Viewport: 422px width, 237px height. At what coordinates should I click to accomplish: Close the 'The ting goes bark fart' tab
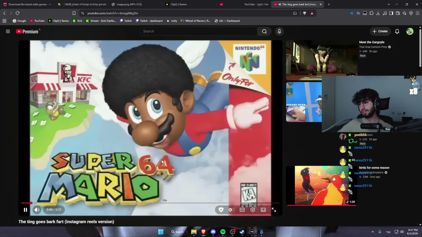tap(320, 4)
